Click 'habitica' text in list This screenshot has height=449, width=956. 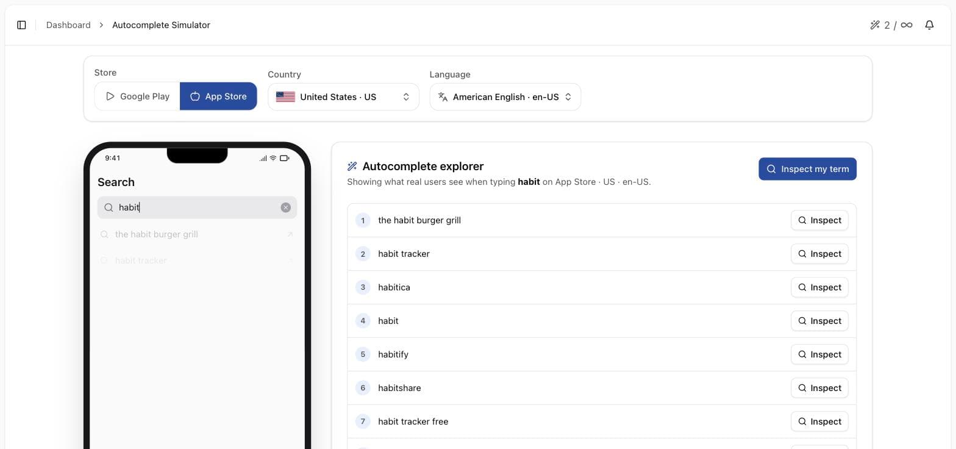(x=394, y=287)
